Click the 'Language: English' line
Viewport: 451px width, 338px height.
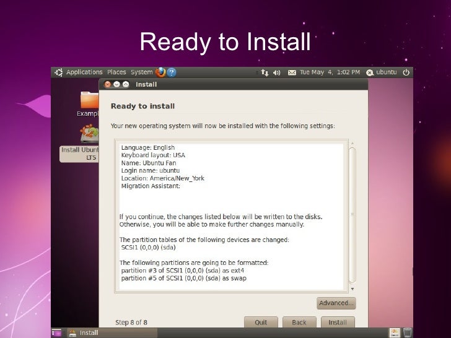point(148,147)
